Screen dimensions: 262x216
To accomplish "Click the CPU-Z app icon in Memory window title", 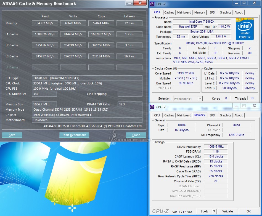I will click(x=152, y=107).
